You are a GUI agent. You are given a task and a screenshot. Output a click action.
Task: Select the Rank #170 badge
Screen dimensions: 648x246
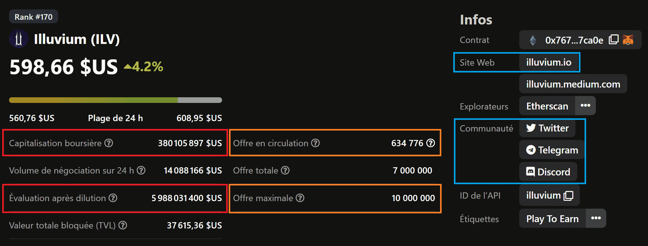(33, 16)
